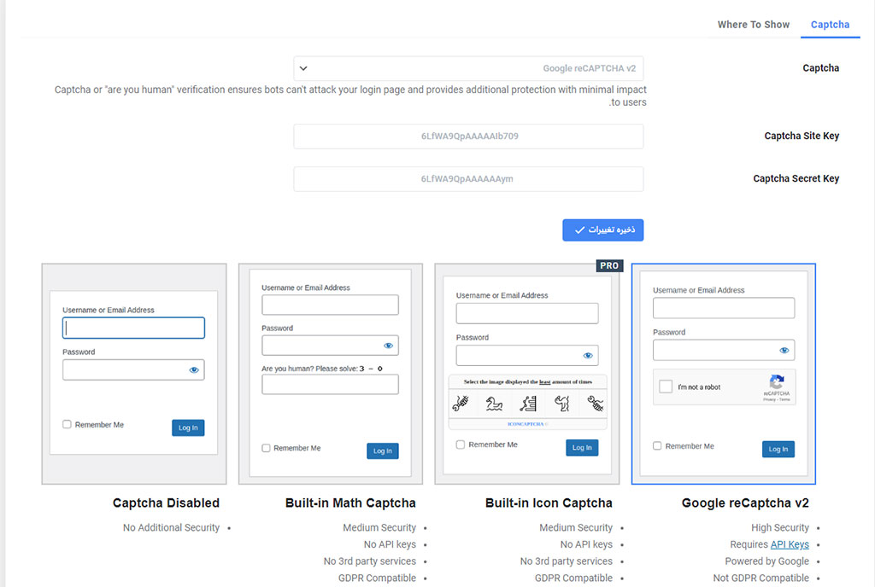Screen dimensions: 875x587
Task: Click username field in Captcha Disabled preview
Action: pos(133,328)
